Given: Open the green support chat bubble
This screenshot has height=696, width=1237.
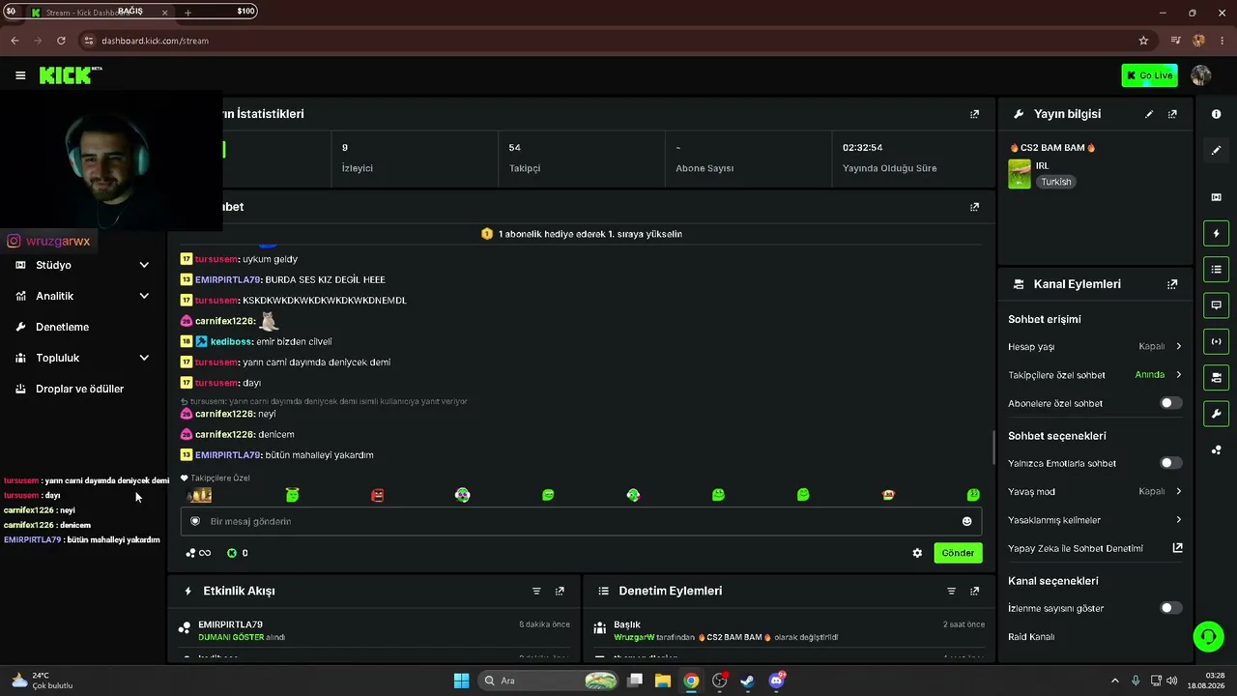Looking at the screenshot, I should (1208, 636).
